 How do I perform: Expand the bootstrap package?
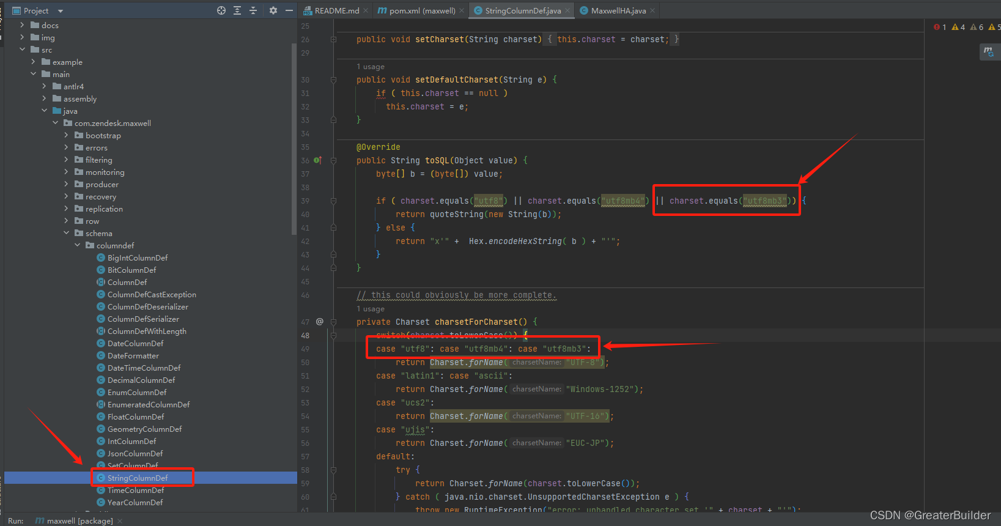(x=67, y=135)
